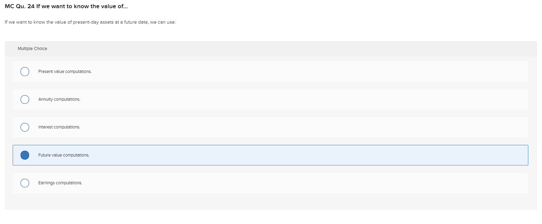The height and width of the screenshot is (224, 542).
Task: Select the "Annuity computations" radio button
Action: (x=25, y=99)
